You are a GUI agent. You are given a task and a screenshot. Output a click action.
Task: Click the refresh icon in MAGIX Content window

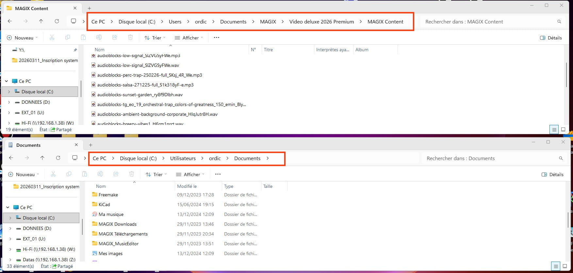pyautogui.click(x=57, y=21)
